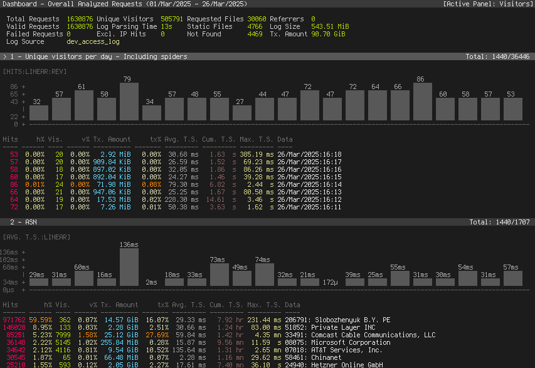This screenshot has height=368, width=535.
Task: Click the 136ms bar in ASN chart
Action: coord(129,268)
